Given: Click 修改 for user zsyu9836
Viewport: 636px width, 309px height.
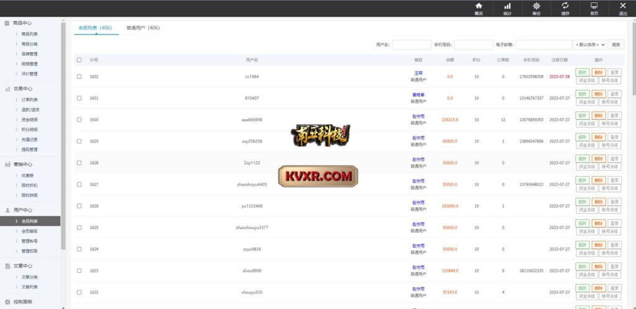Looking at the screenshot, I should 583,245.
